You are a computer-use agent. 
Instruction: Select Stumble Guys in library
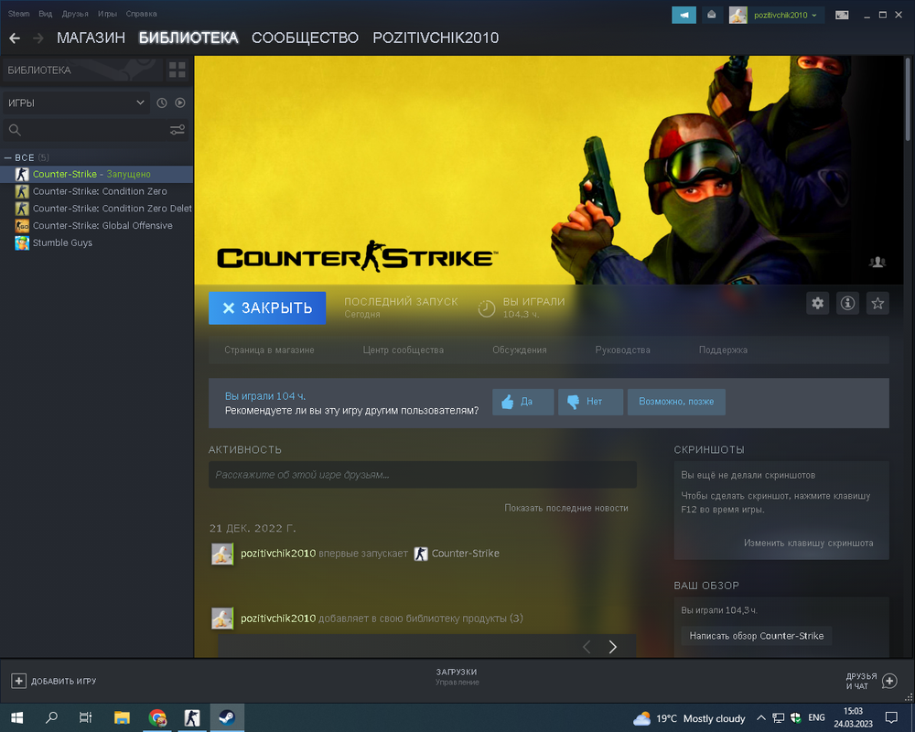pos(96,242)
